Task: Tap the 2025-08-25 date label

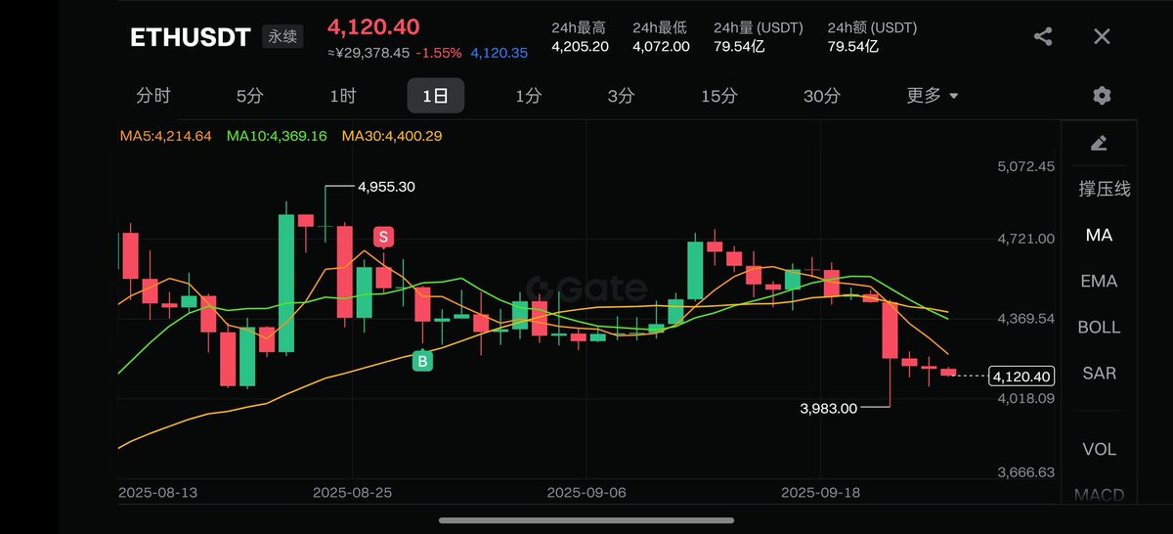Action: (x=352, y=493)
